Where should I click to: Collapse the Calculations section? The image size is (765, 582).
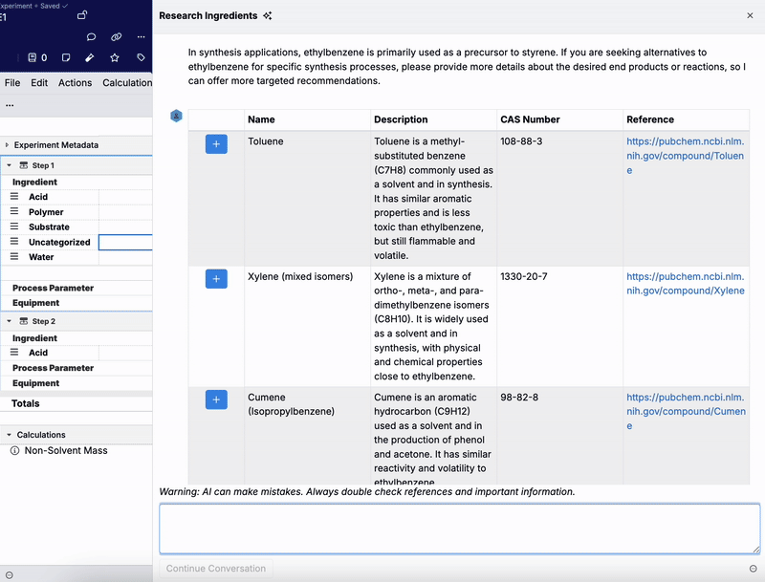point(9,435)
